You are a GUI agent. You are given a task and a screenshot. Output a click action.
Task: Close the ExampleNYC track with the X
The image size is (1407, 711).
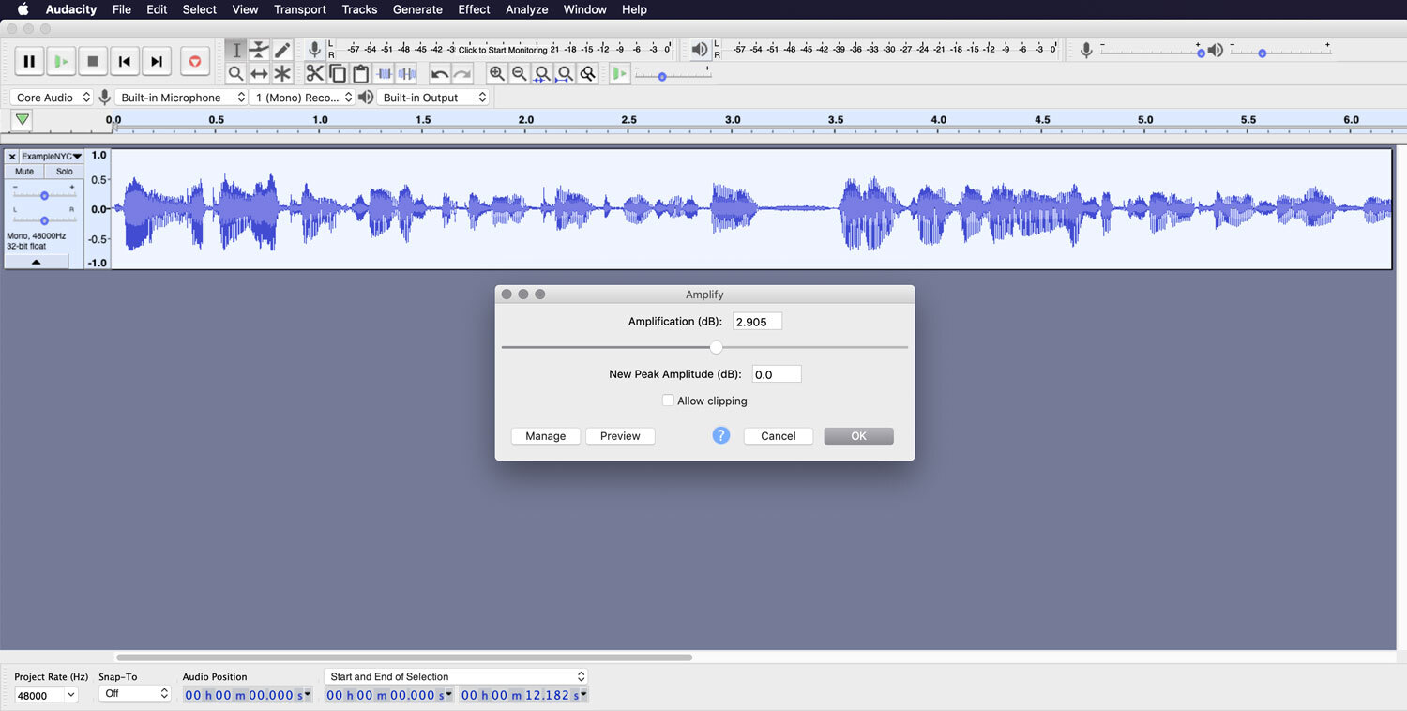[x=12, y=157]
